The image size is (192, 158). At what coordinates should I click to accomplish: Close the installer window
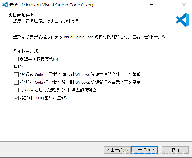[x=184, y=5]
